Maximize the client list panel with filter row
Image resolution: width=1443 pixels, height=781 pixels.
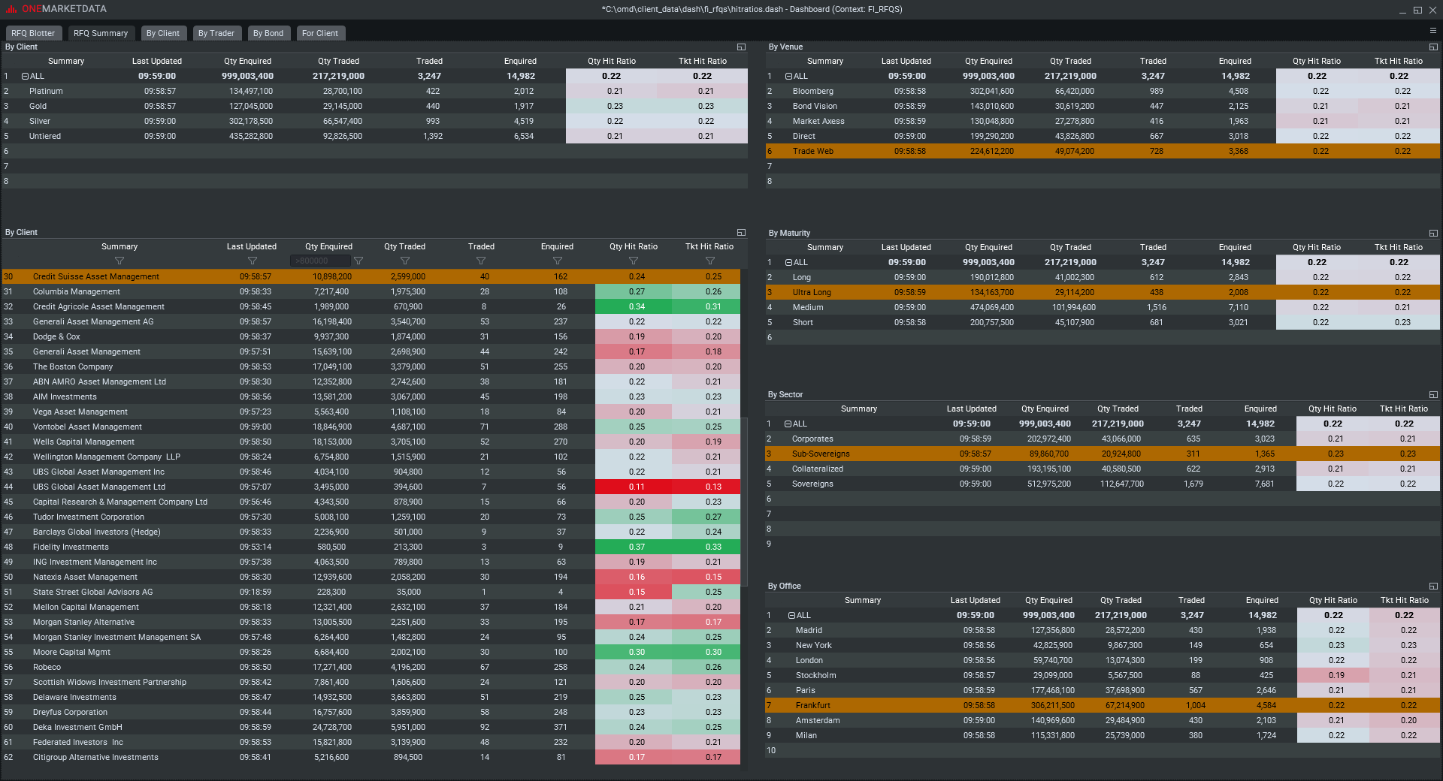(x=741, y=232)
